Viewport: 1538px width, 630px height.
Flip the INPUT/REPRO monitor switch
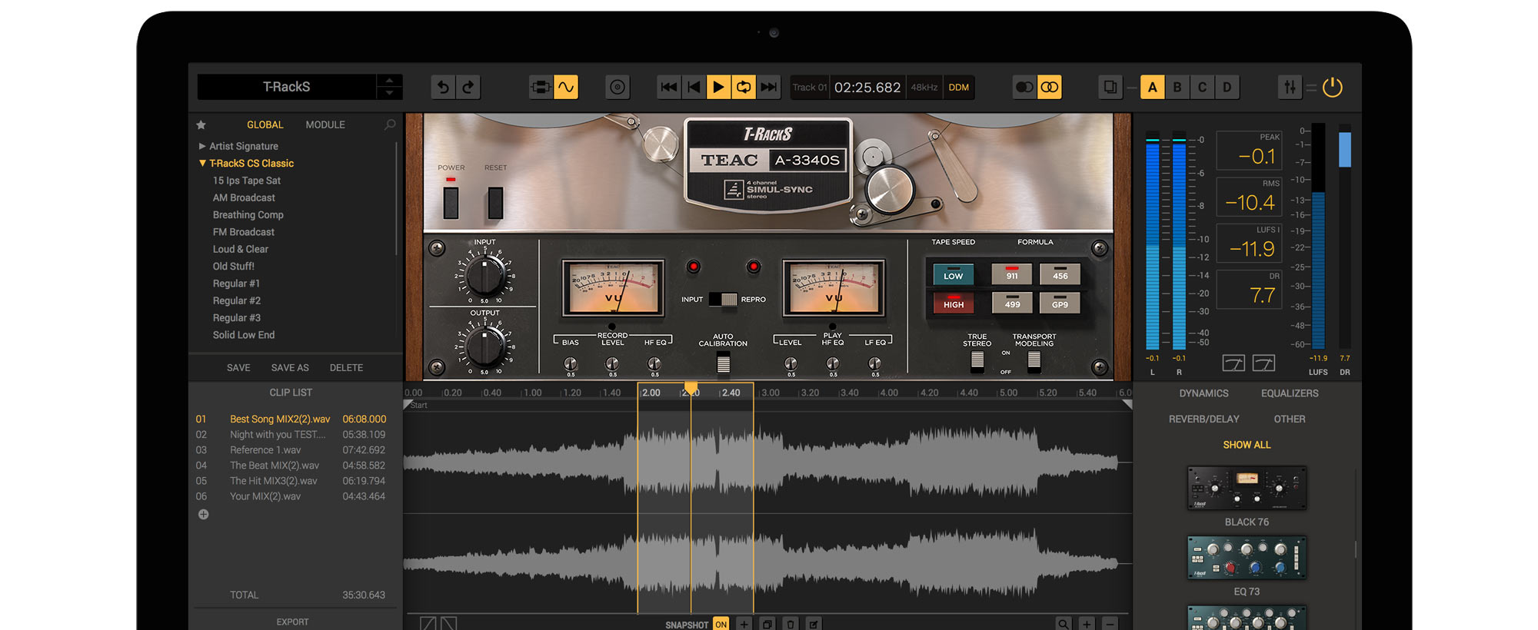[x=723, y=300]
